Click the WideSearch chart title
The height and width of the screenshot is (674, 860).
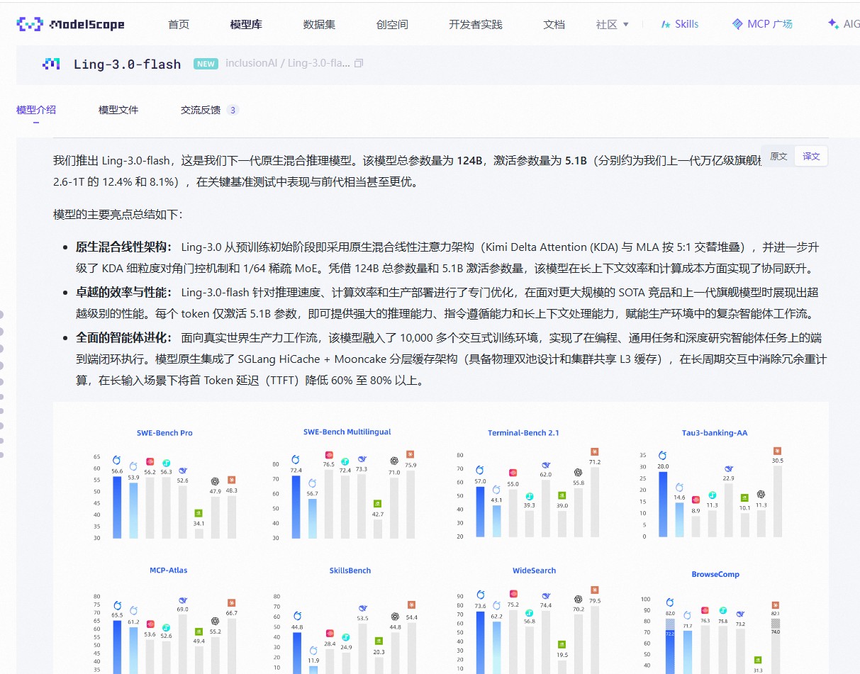pos(534,571)
